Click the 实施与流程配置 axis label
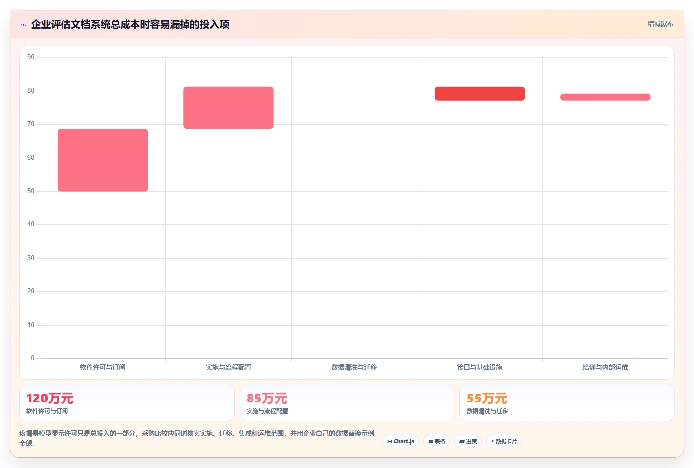 coord(228,367)
